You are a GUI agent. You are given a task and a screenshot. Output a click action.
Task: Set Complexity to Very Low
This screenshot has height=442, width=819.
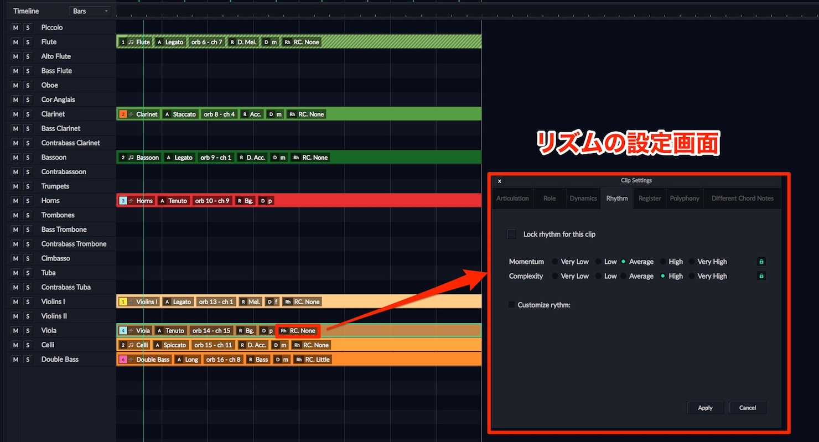pyautogui.click(x=555, y=276)
